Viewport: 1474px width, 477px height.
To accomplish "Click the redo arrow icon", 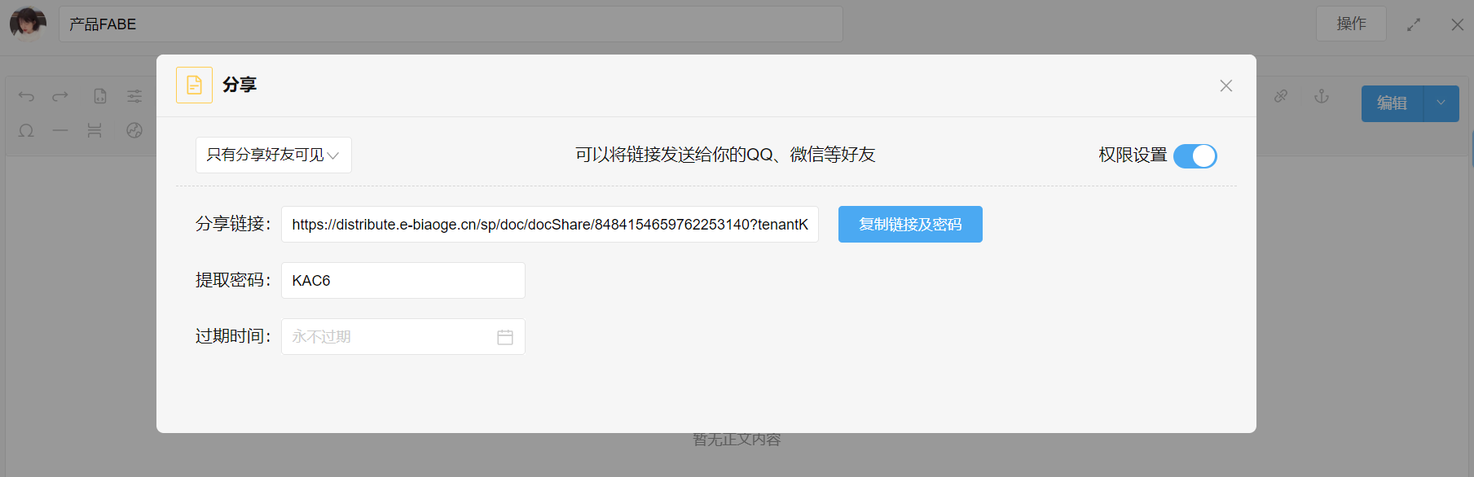I will point(60,96).
